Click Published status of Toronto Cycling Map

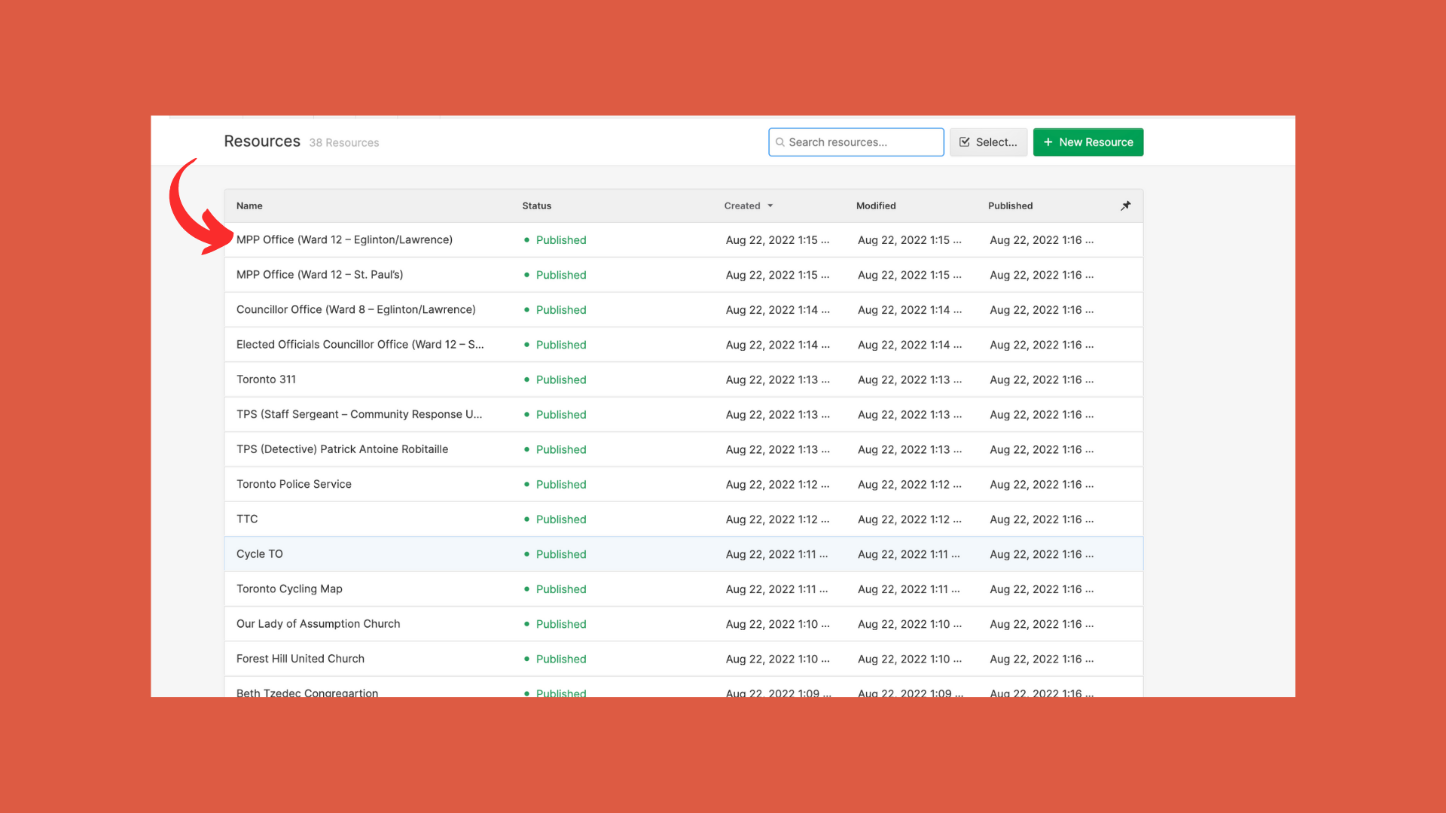point(560,589)
